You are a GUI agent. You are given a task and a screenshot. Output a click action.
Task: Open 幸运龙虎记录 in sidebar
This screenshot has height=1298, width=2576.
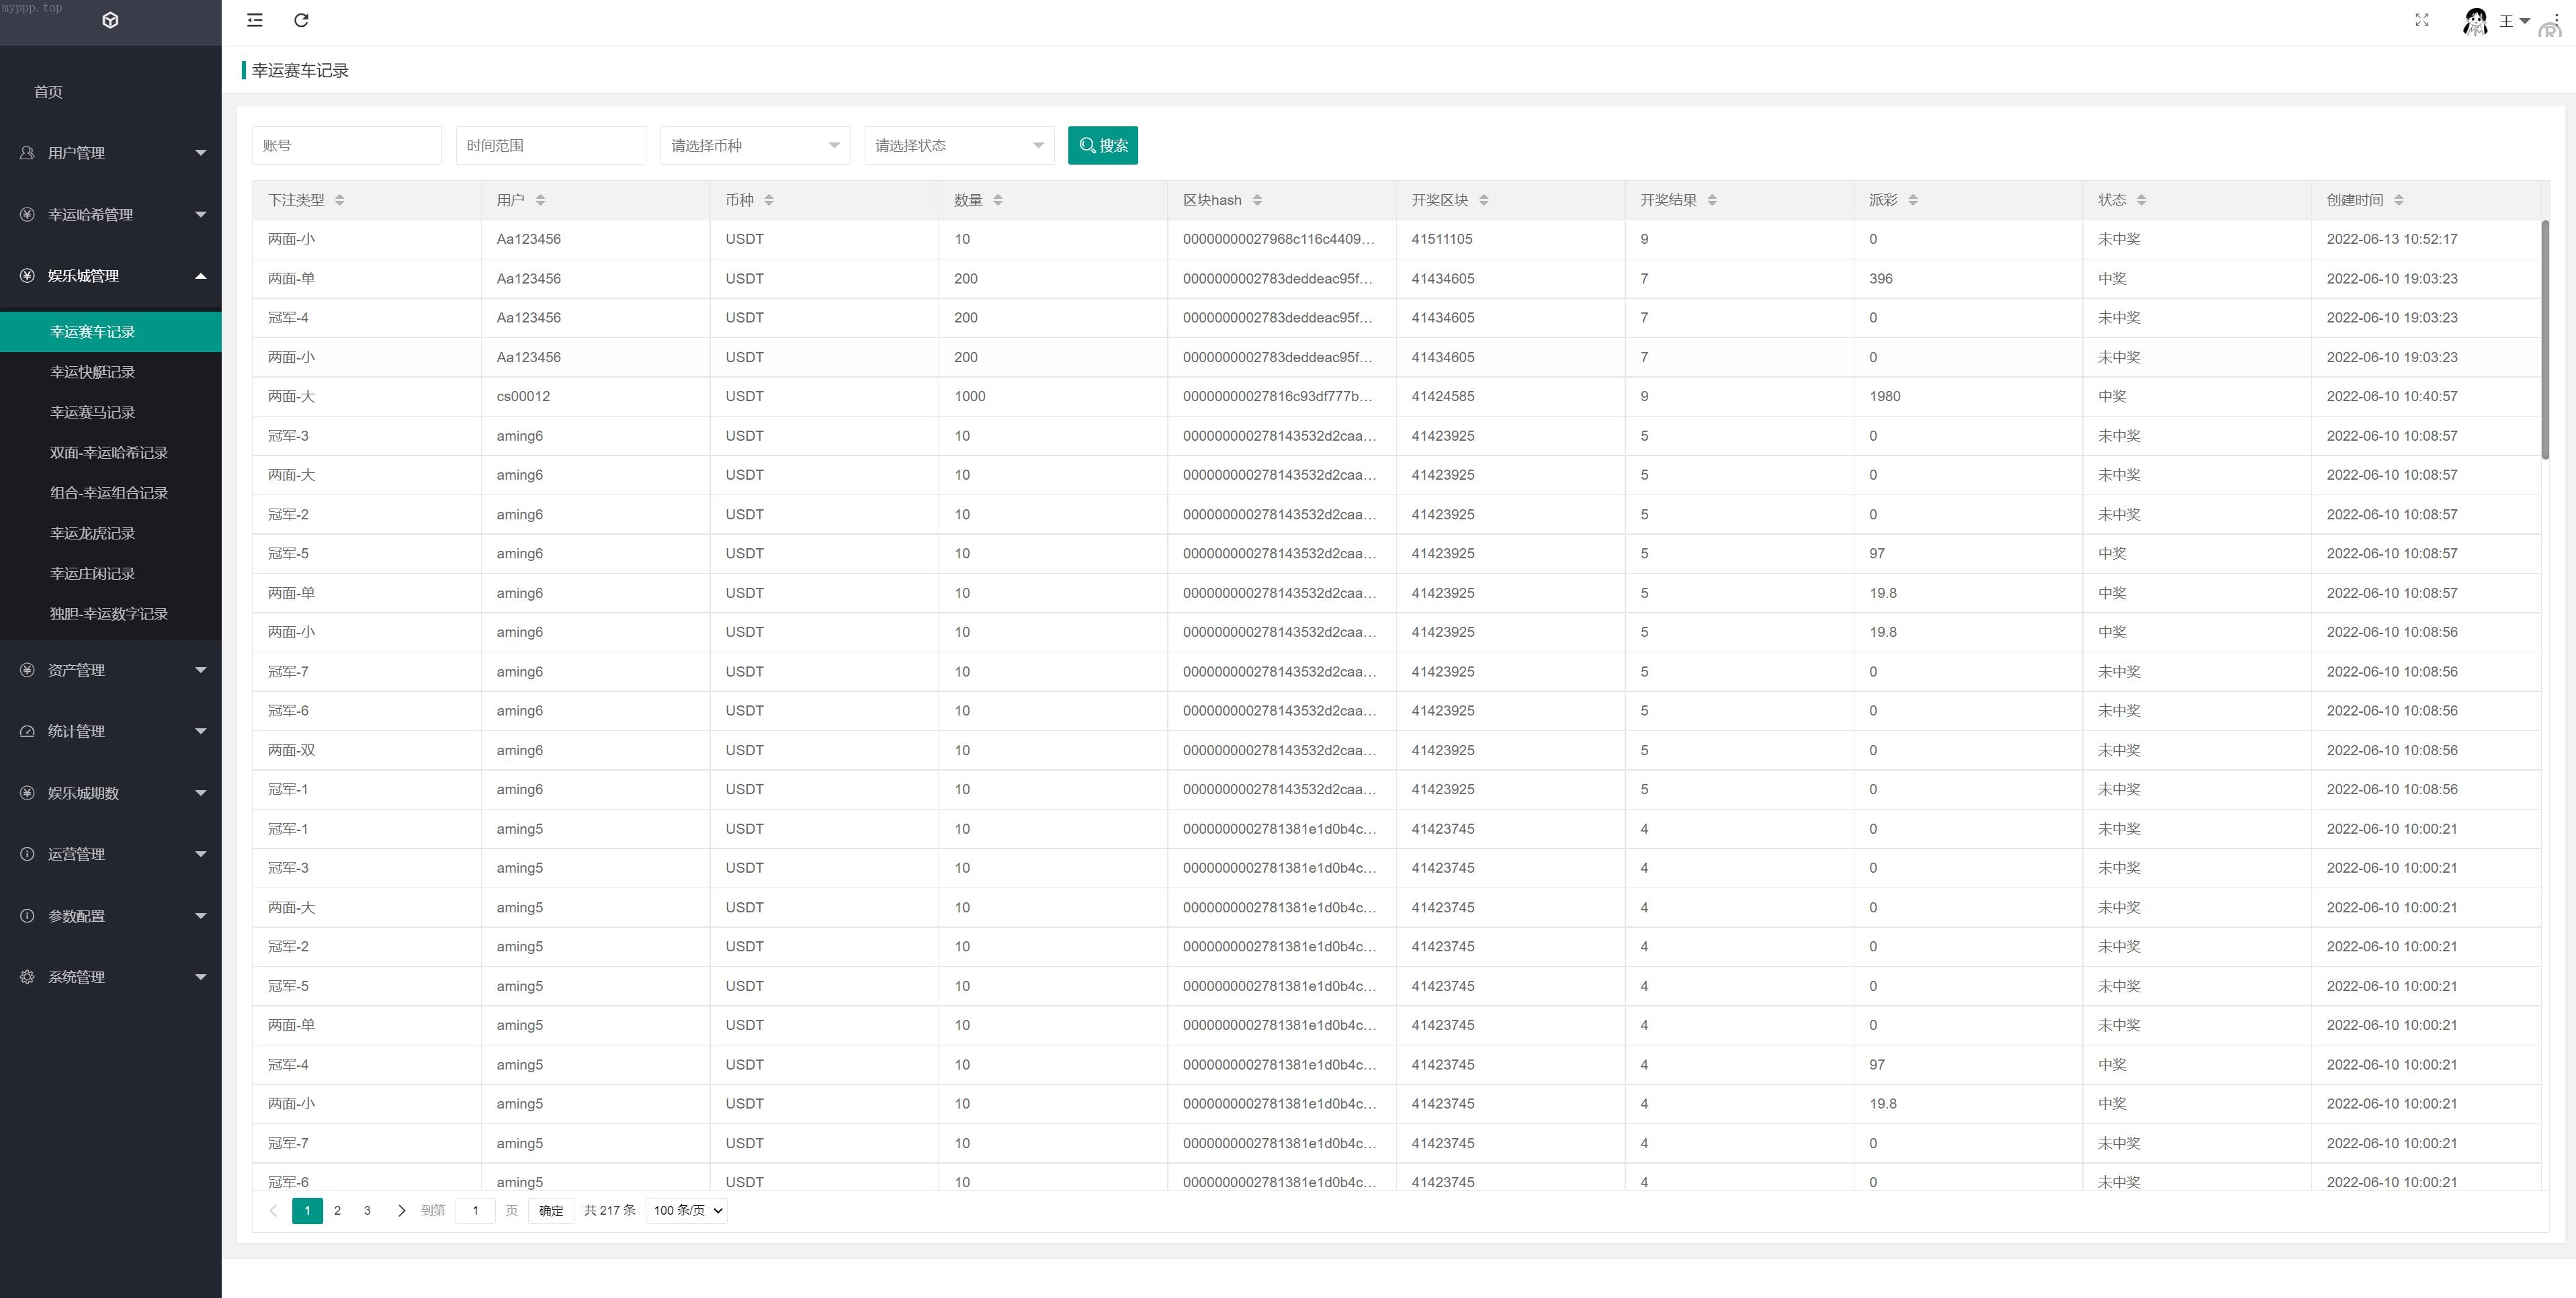pos(93,533)
